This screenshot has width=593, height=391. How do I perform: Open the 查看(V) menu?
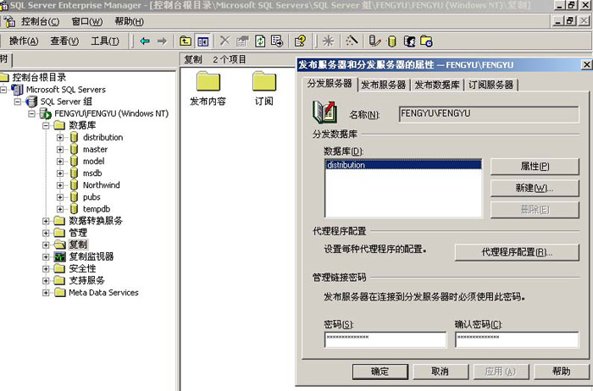click(x=64, y=41)
